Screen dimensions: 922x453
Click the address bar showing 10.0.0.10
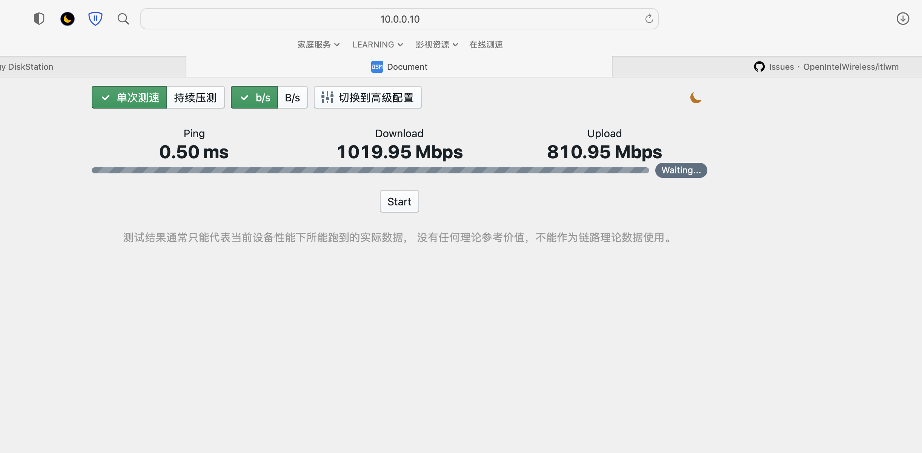[399, 18]
